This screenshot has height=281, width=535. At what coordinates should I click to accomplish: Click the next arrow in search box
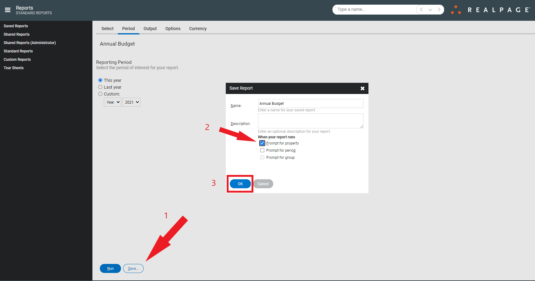pos(439,10)
